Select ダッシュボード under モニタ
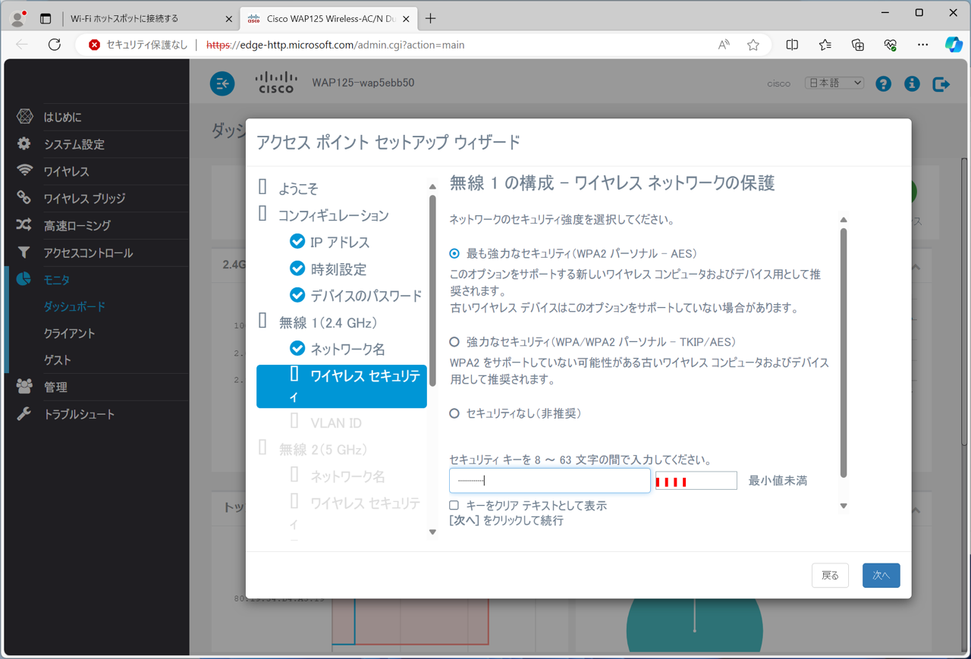Viewport: 971px width, 659px height. (74, 306)
